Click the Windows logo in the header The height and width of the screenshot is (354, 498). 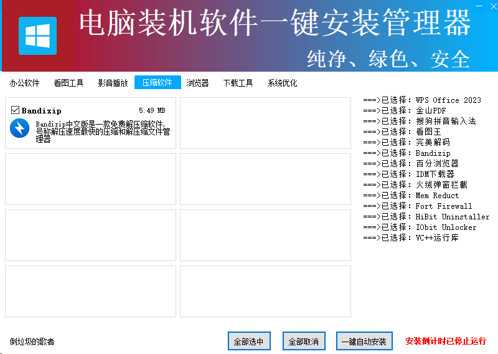coord(37,36)
